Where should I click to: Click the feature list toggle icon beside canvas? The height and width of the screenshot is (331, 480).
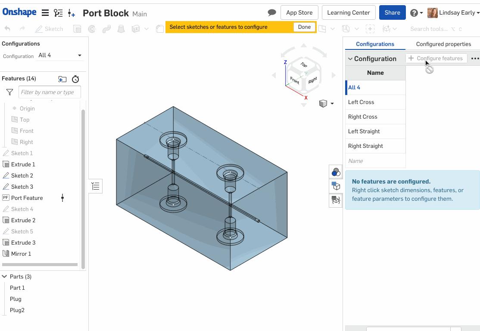(x=96, y=186)
